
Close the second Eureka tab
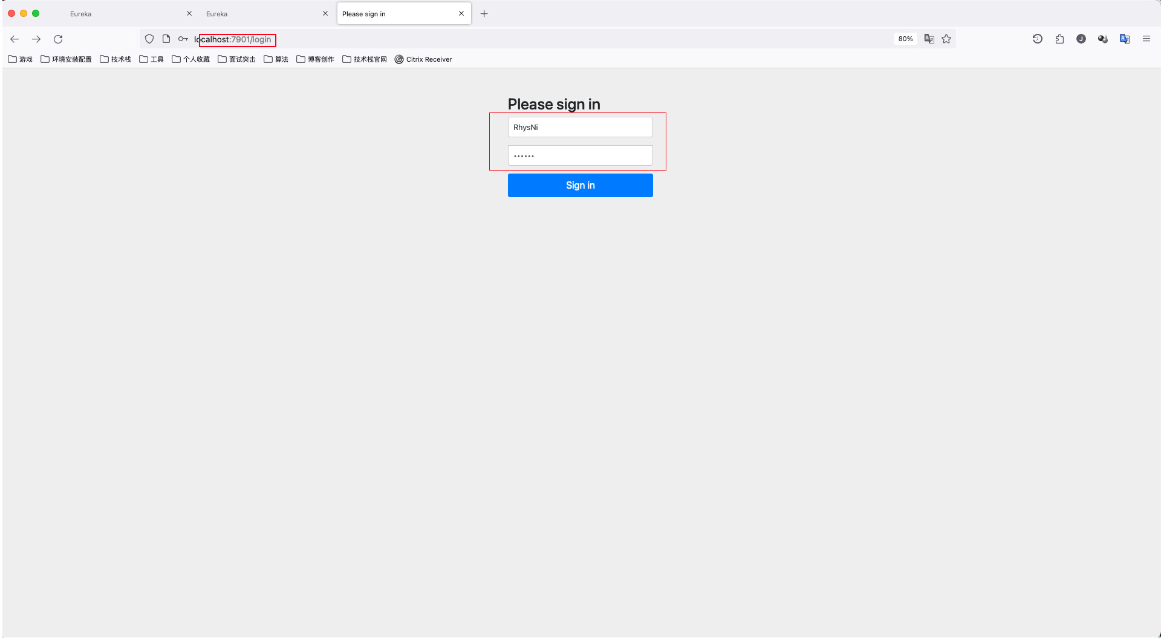click(325, 13)
